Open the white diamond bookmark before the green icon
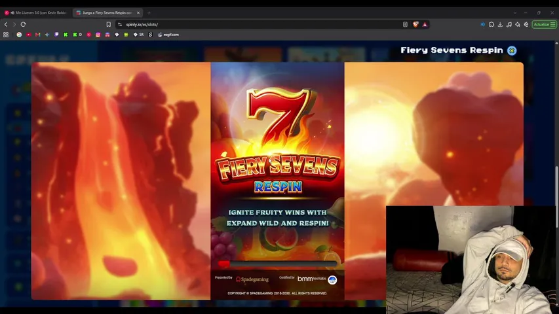 point(117,35)
